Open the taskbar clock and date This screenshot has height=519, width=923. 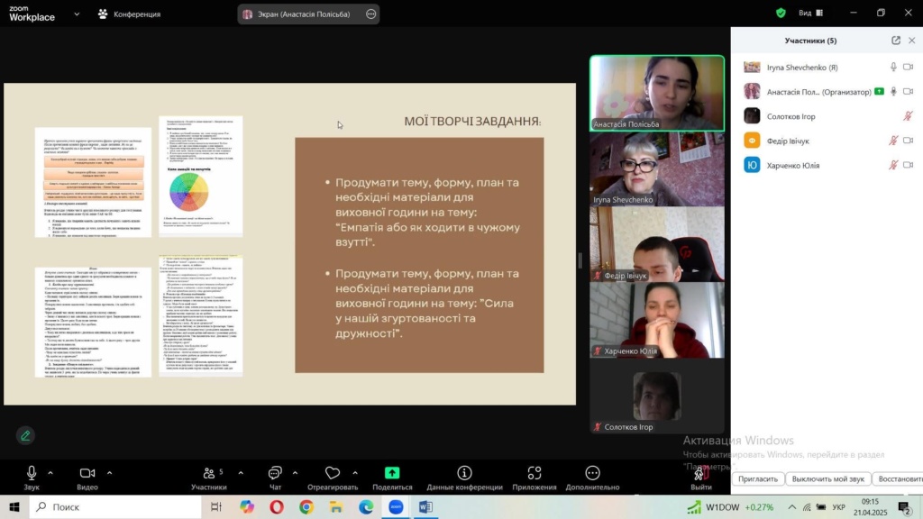click(870, 507)
